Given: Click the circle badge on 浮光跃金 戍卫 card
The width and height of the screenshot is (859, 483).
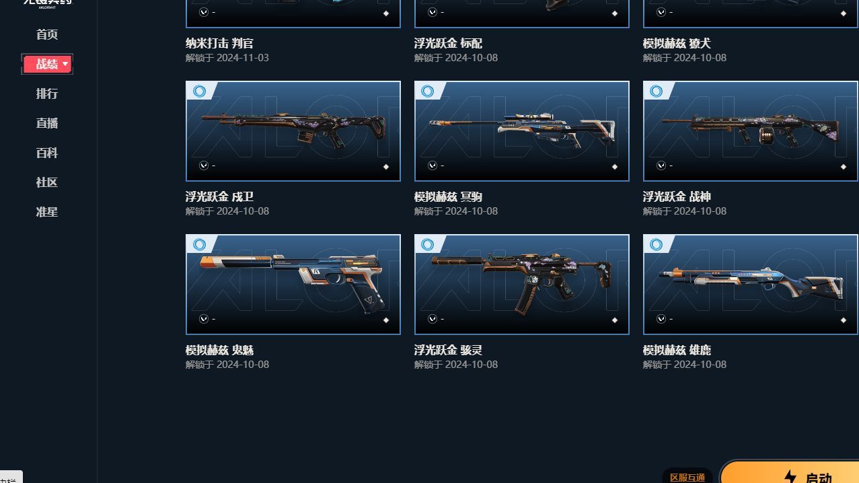Looking at the screenshot, I should tap(199, 91).
